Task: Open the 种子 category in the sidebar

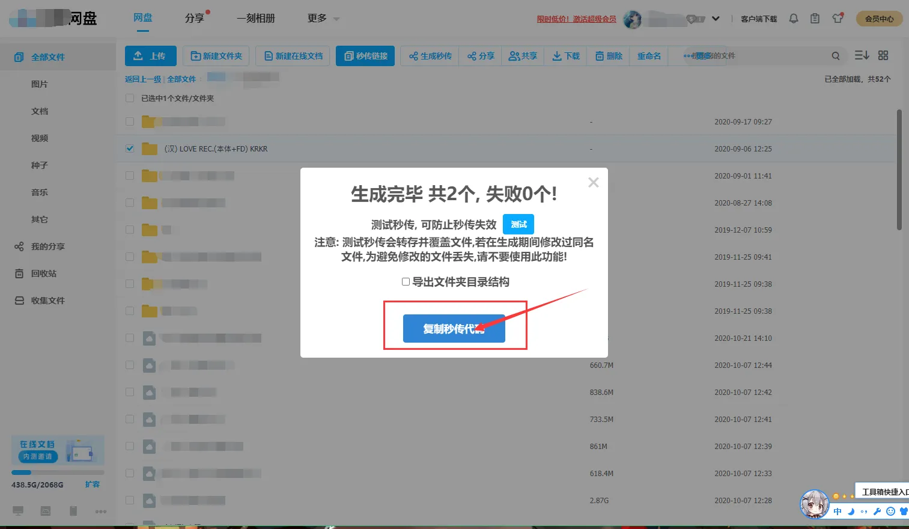Action: point(39,165)
